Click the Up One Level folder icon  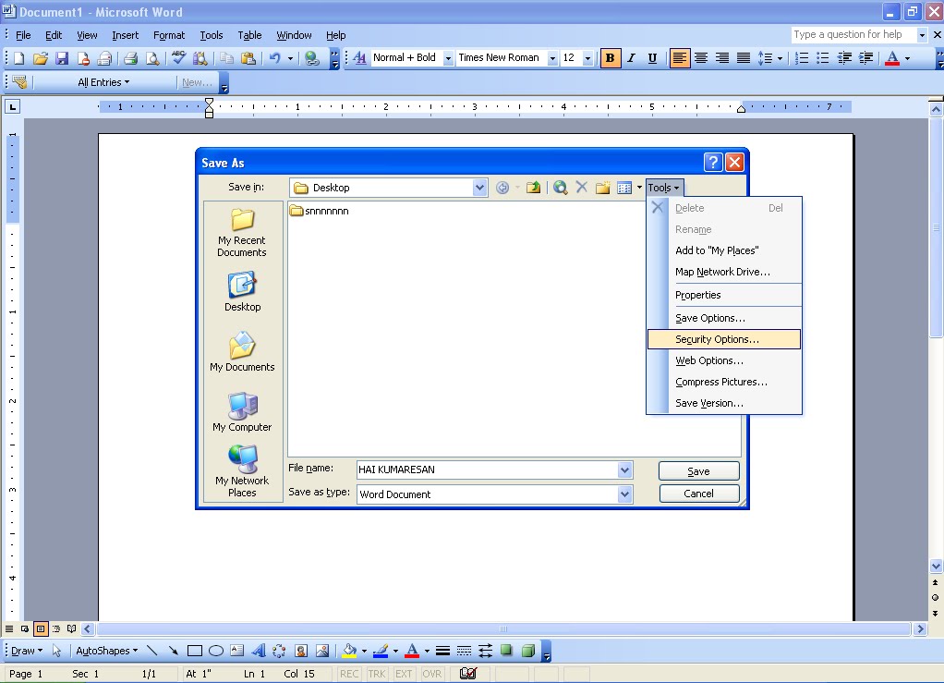(x=533, y=188)
